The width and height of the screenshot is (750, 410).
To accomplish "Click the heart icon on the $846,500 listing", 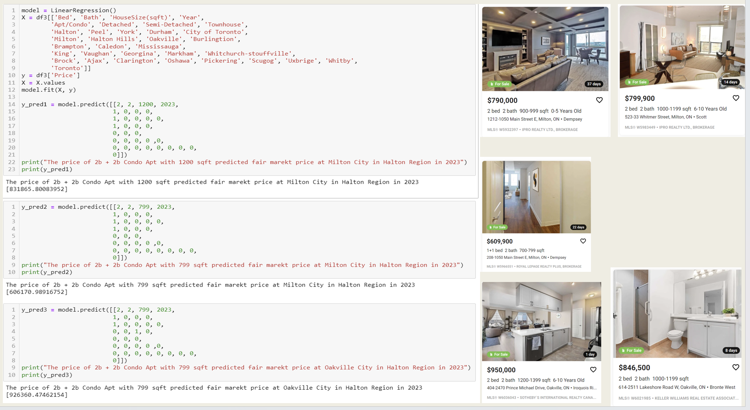I will click(736, 367).
